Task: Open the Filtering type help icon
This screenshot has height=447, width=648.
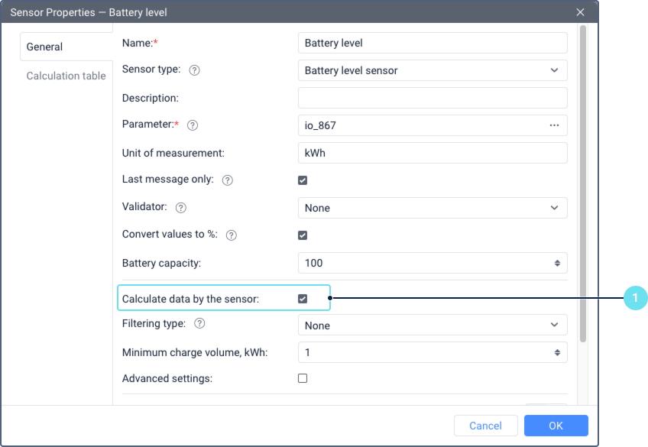Action: pos(199,323)
